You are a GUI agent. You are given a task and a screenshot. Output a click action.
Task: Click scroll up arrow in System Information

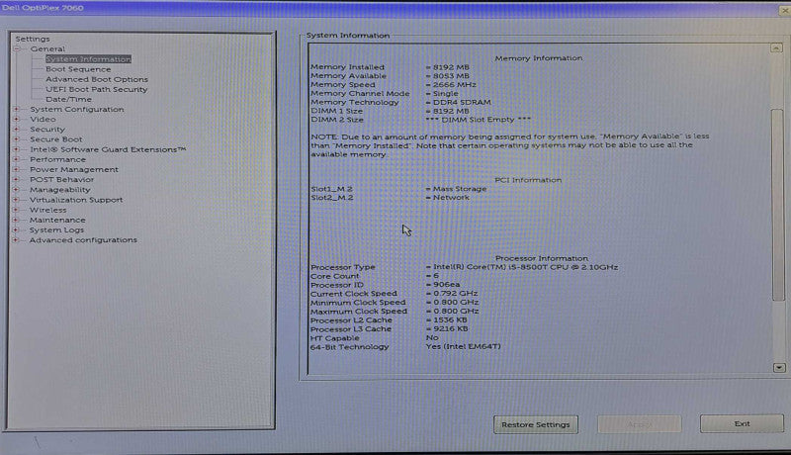(x=776, y=47)
